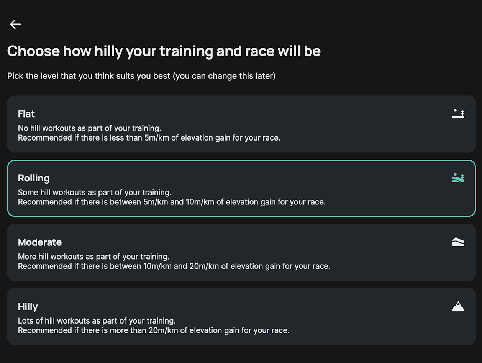Click the Flat terrain icon
Viewport: 482px width, 363px height.
pos(458,113)
